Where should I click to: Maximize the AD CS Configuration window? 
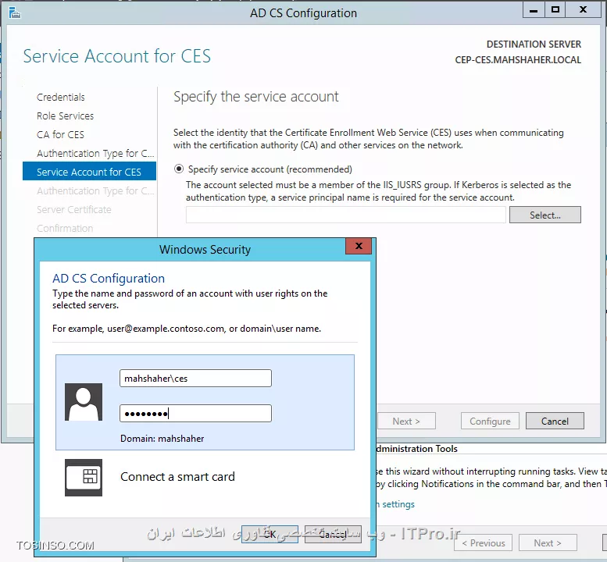[x=555, y=10]
